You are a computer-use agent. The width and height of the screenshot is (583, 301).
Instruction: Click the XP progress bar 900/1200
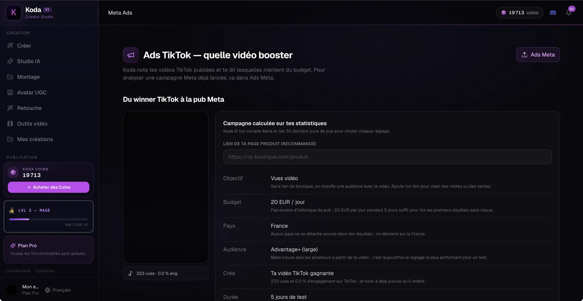(48, 219)
